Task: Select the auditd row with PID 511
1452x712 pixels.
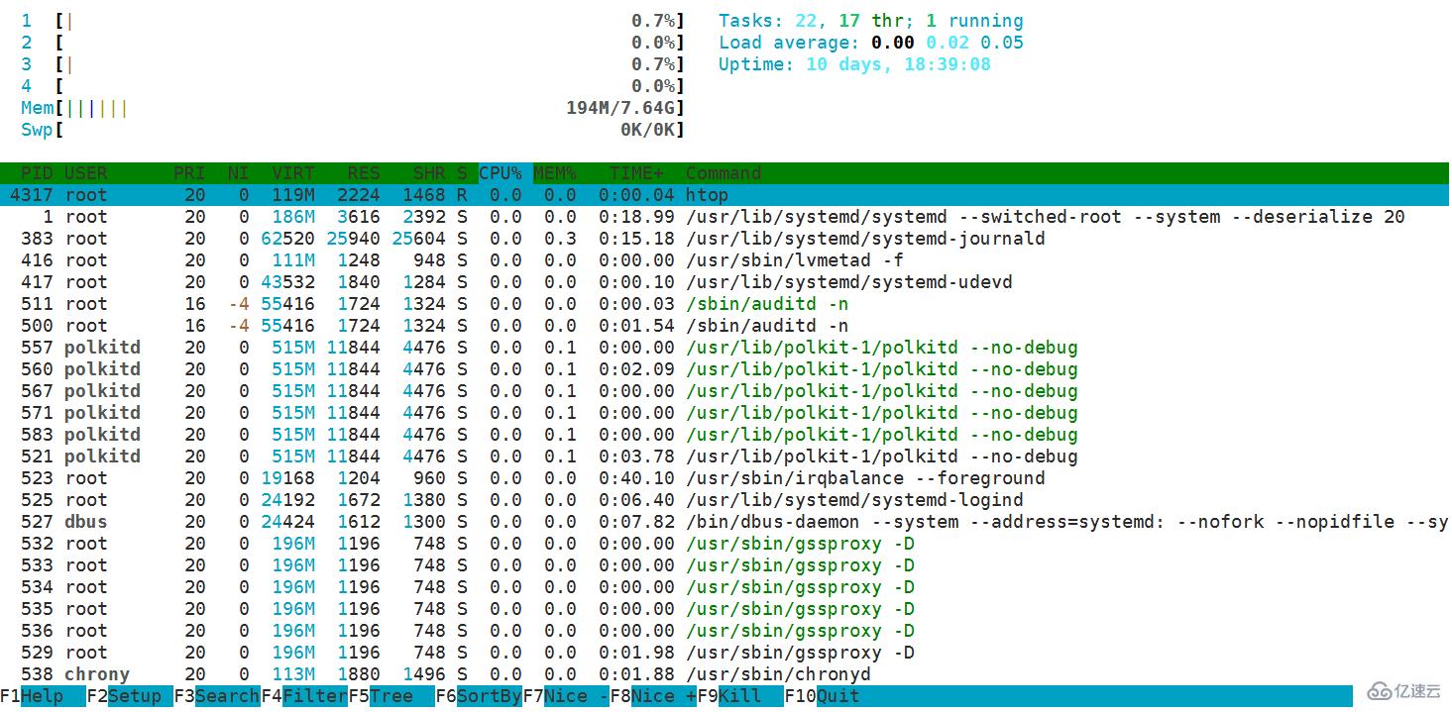Action: coord(725,304)
